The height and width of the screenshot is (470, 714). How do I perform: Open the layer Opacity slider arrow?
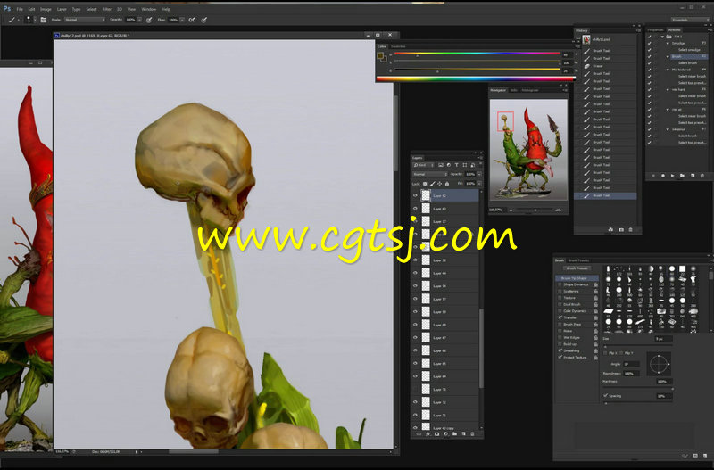pos(479,174)
